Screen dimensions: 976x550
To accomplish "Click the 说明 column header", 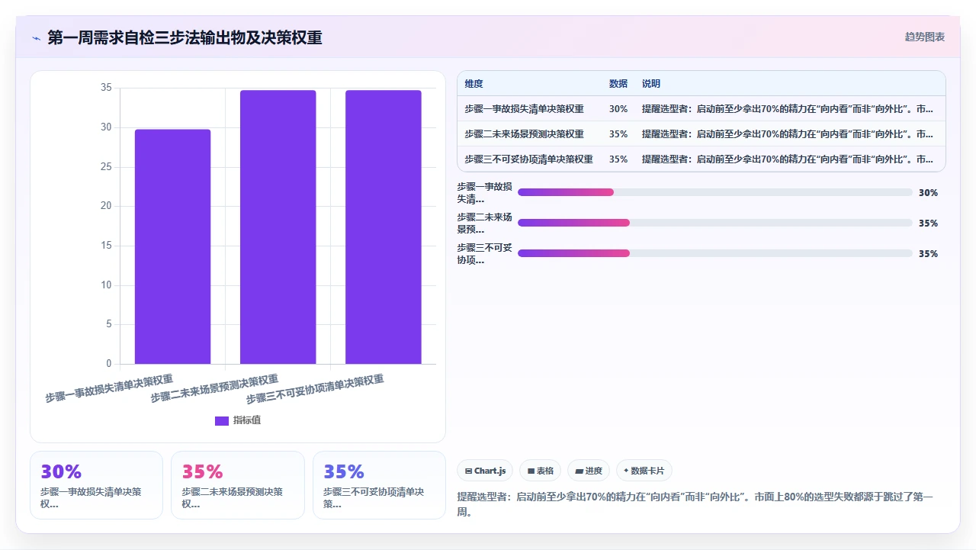I will coord(651,84).
